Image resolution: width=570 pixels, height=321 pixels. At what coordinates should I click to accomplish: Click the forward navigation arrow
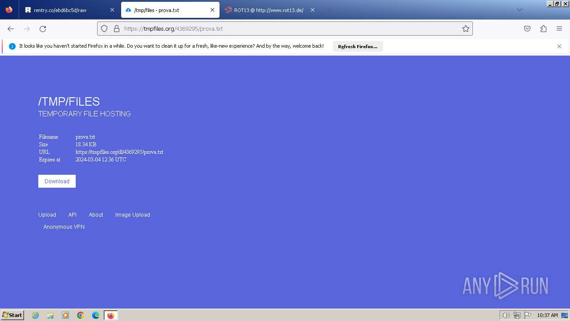pos(27,29)
